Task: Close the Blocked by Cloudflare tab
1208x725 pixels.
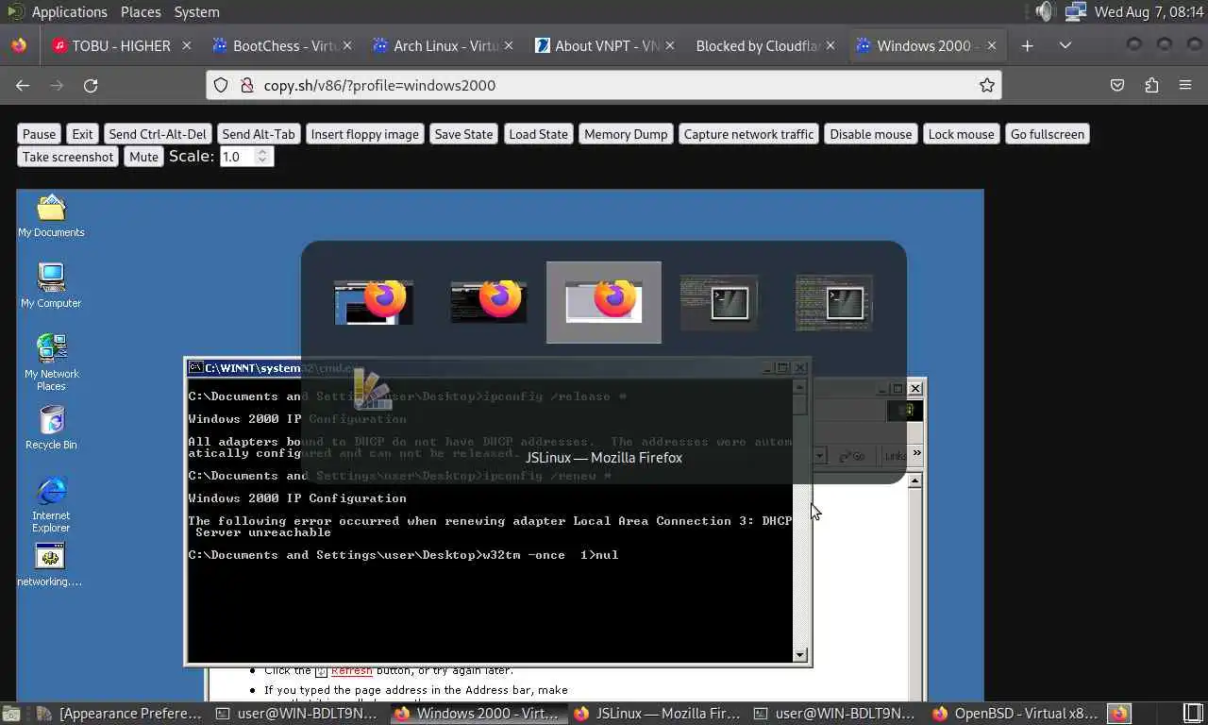Action: point(830,45)
